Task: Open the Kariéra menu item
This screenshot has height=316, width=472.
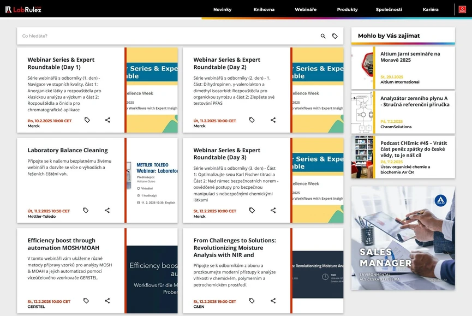Action: 431,9
